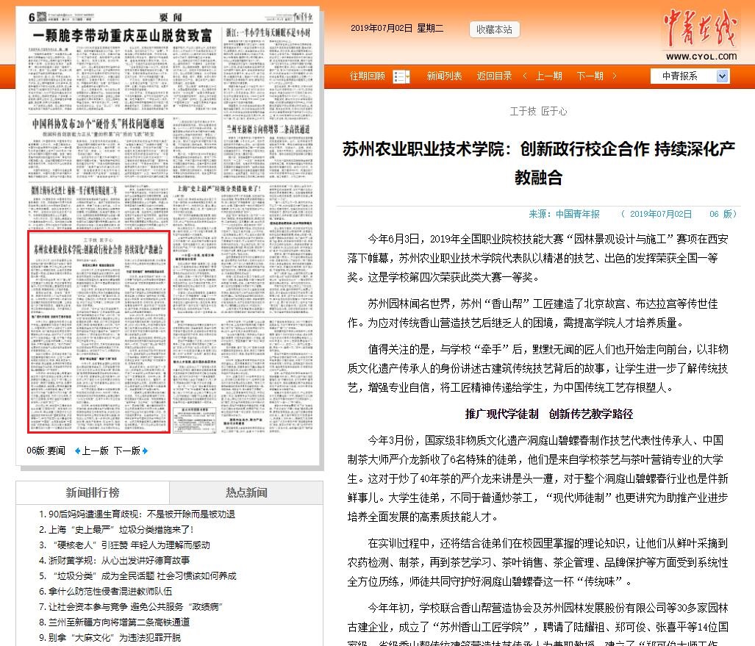Open the calendar icon beside 往期回顾
This screenshot has height=646, width=755.
click(401, 76)
